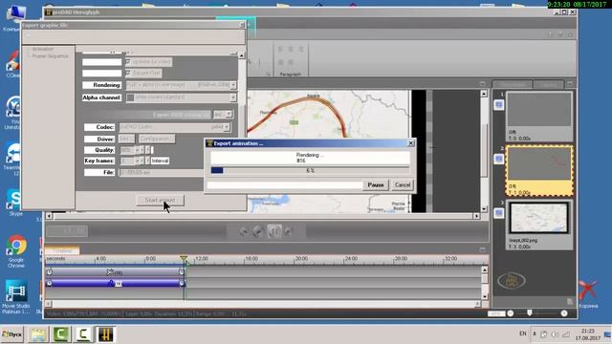This screenshot has width=612, height=344.
Task: Click the rendering progress bar at 6%
Action: point(310,170)
